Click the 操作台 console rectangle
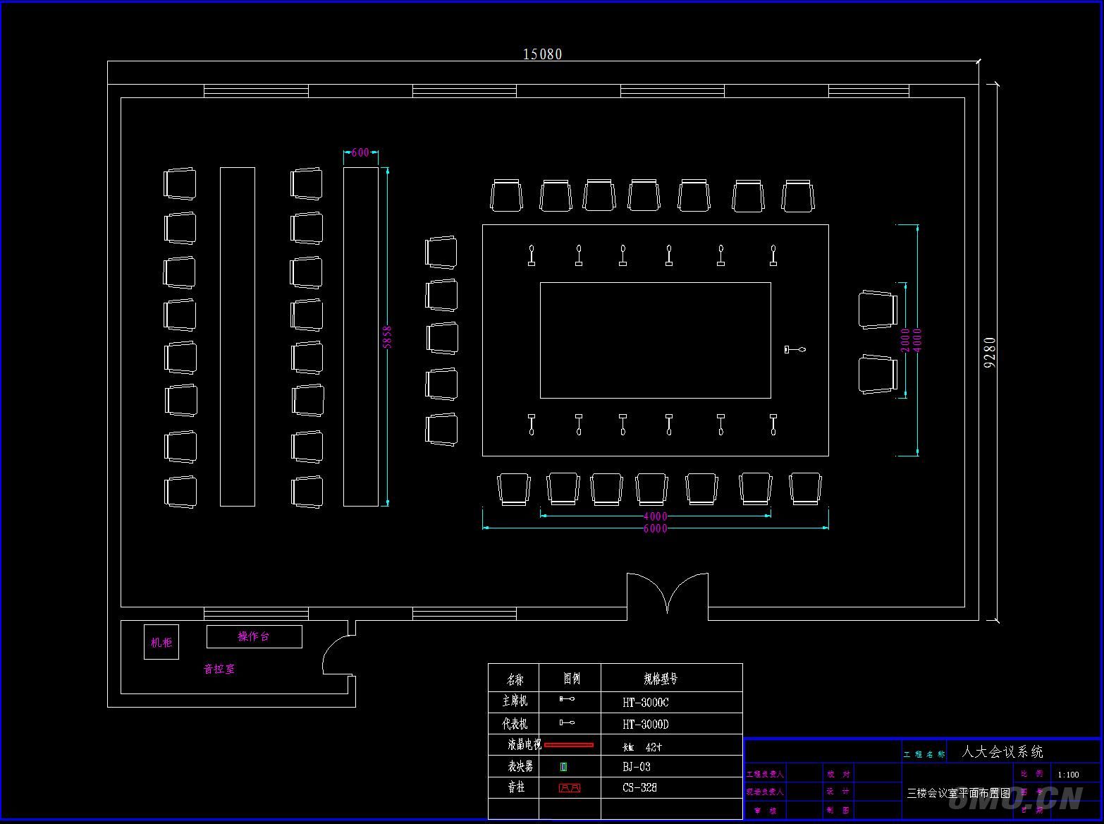1104x824 pixels. click(x=254, y=636)
